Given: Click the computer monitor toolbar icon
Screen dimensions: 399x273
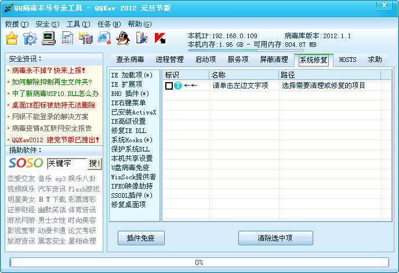Looking at the screenshot, I should pyautogui.click(x=49, y=39).
